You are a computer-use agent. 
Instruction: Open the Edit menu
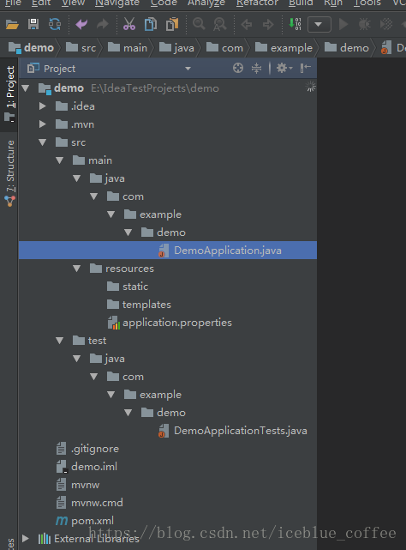pyautogui.click(x=41, y=3)
